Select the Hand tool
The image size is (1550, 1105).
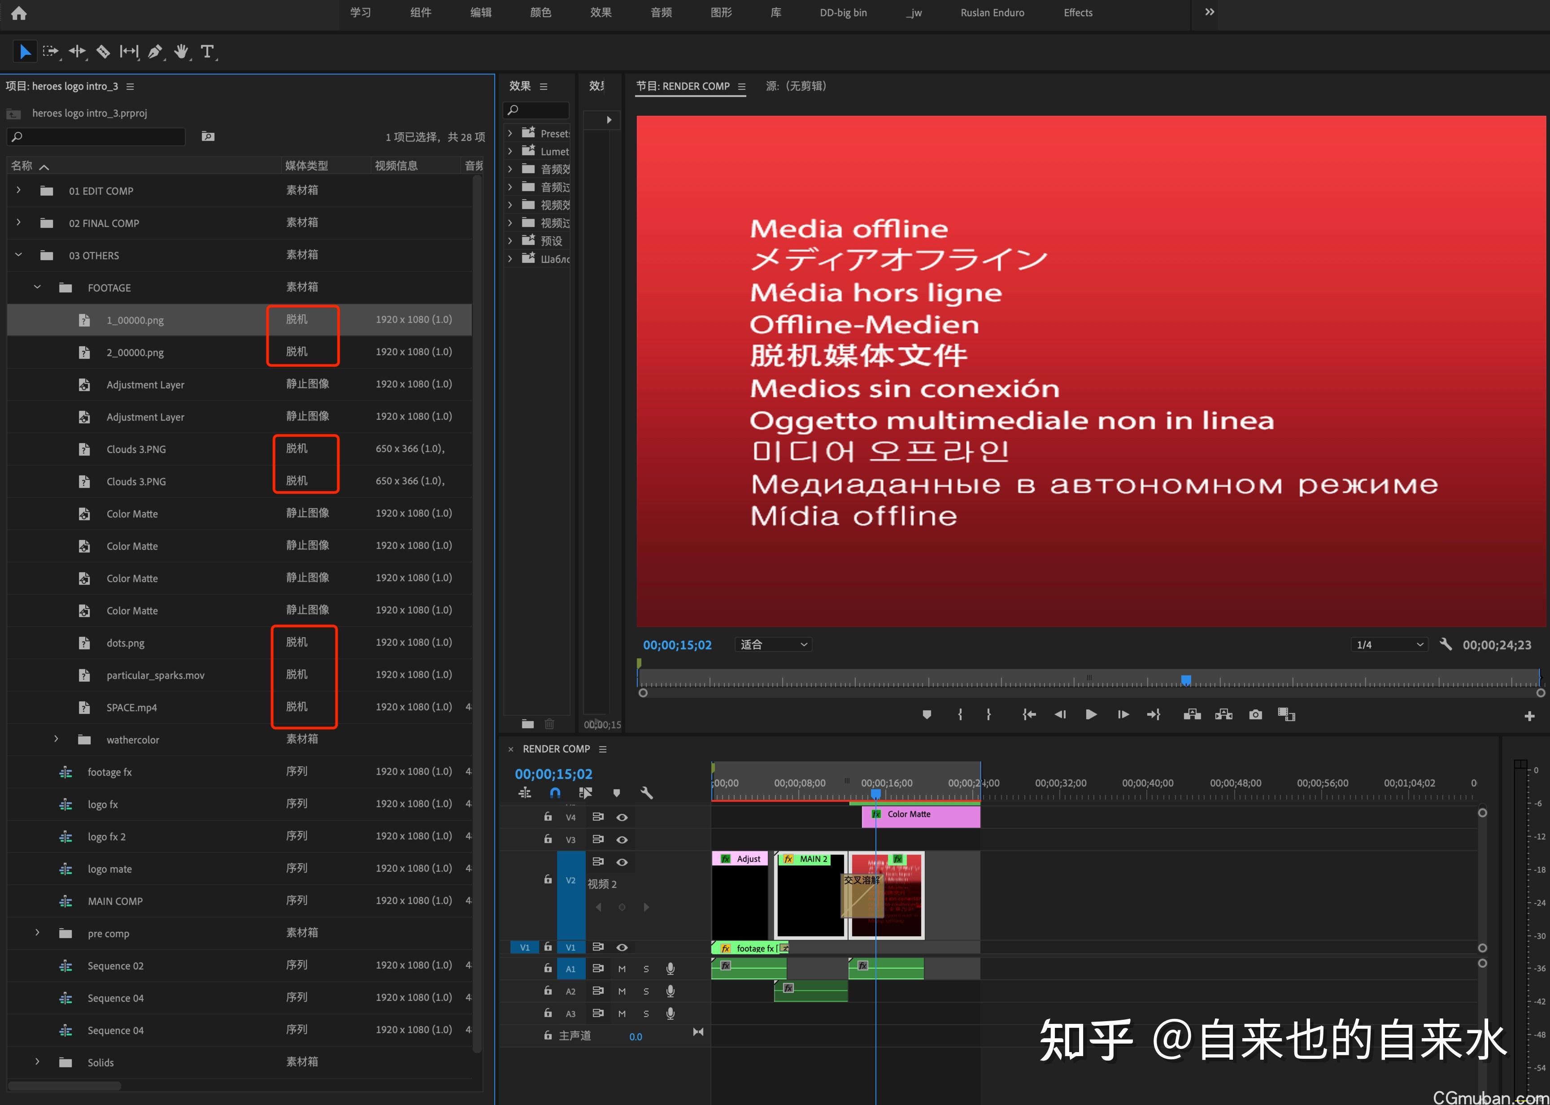181,52
